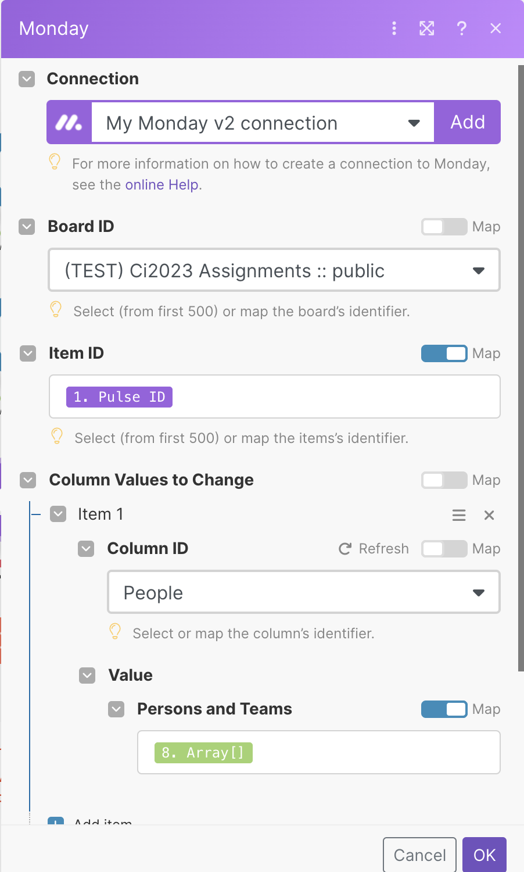Click the Persons and Teams input field
Viewport: 524px width, 872px height.
[319, 752]
